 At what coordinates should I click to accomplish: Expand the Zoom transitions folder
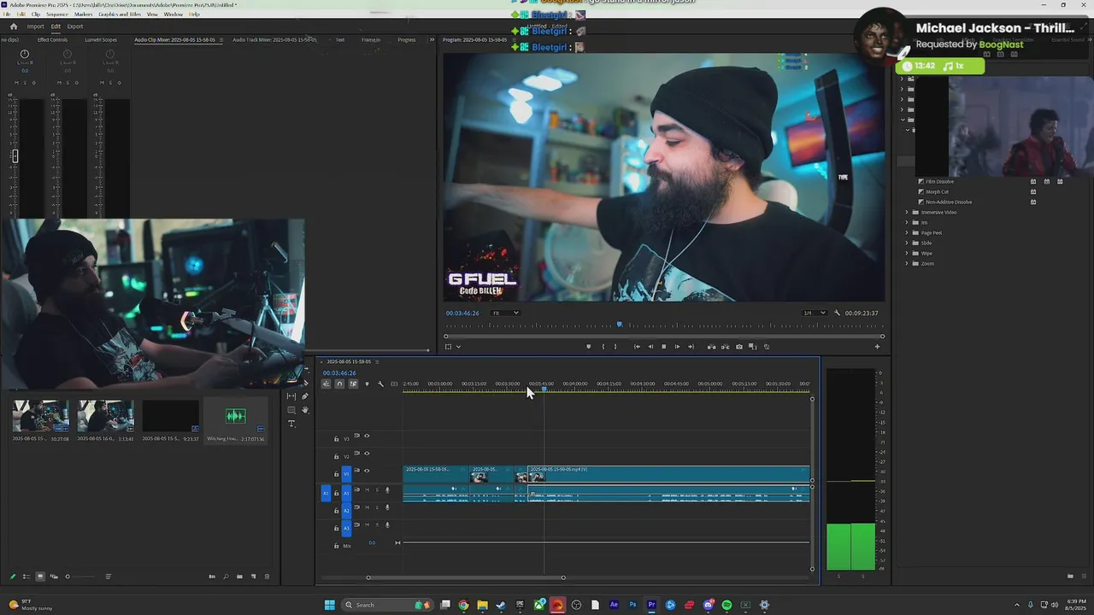pos(907,263)
